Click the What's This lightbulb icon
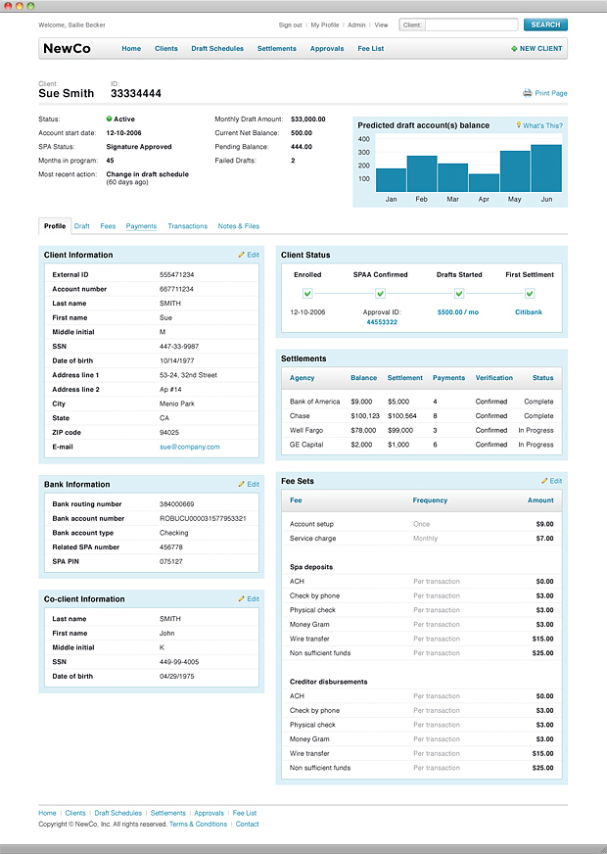607x854 pixels. click(x=519, y=125)
